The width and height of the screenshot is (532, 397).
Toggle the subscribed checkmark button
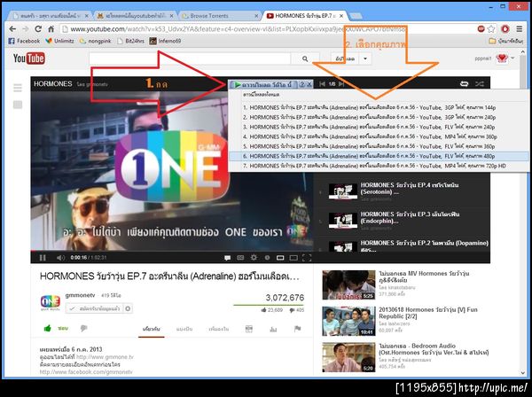(95, 308)
